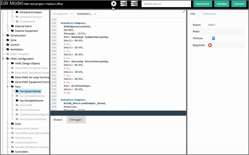Click folder icon of Fan:VariableVolume
Screen dimensions: 249x155
point(17,100)
